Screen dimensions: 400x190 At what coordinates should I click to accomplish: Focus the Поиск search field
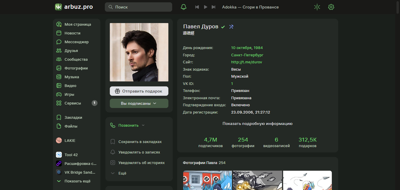point(139,7)
